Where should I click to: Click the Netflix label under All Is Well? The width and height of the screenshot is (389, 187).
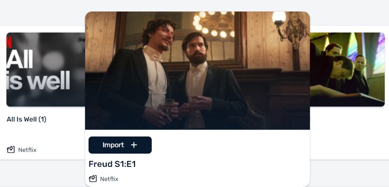coord(27,150)
